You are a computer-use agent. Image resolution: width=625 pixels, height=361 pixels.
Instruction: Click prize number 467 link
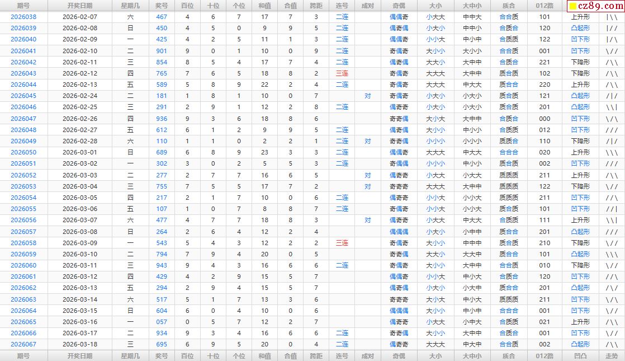tap(162, 17)
